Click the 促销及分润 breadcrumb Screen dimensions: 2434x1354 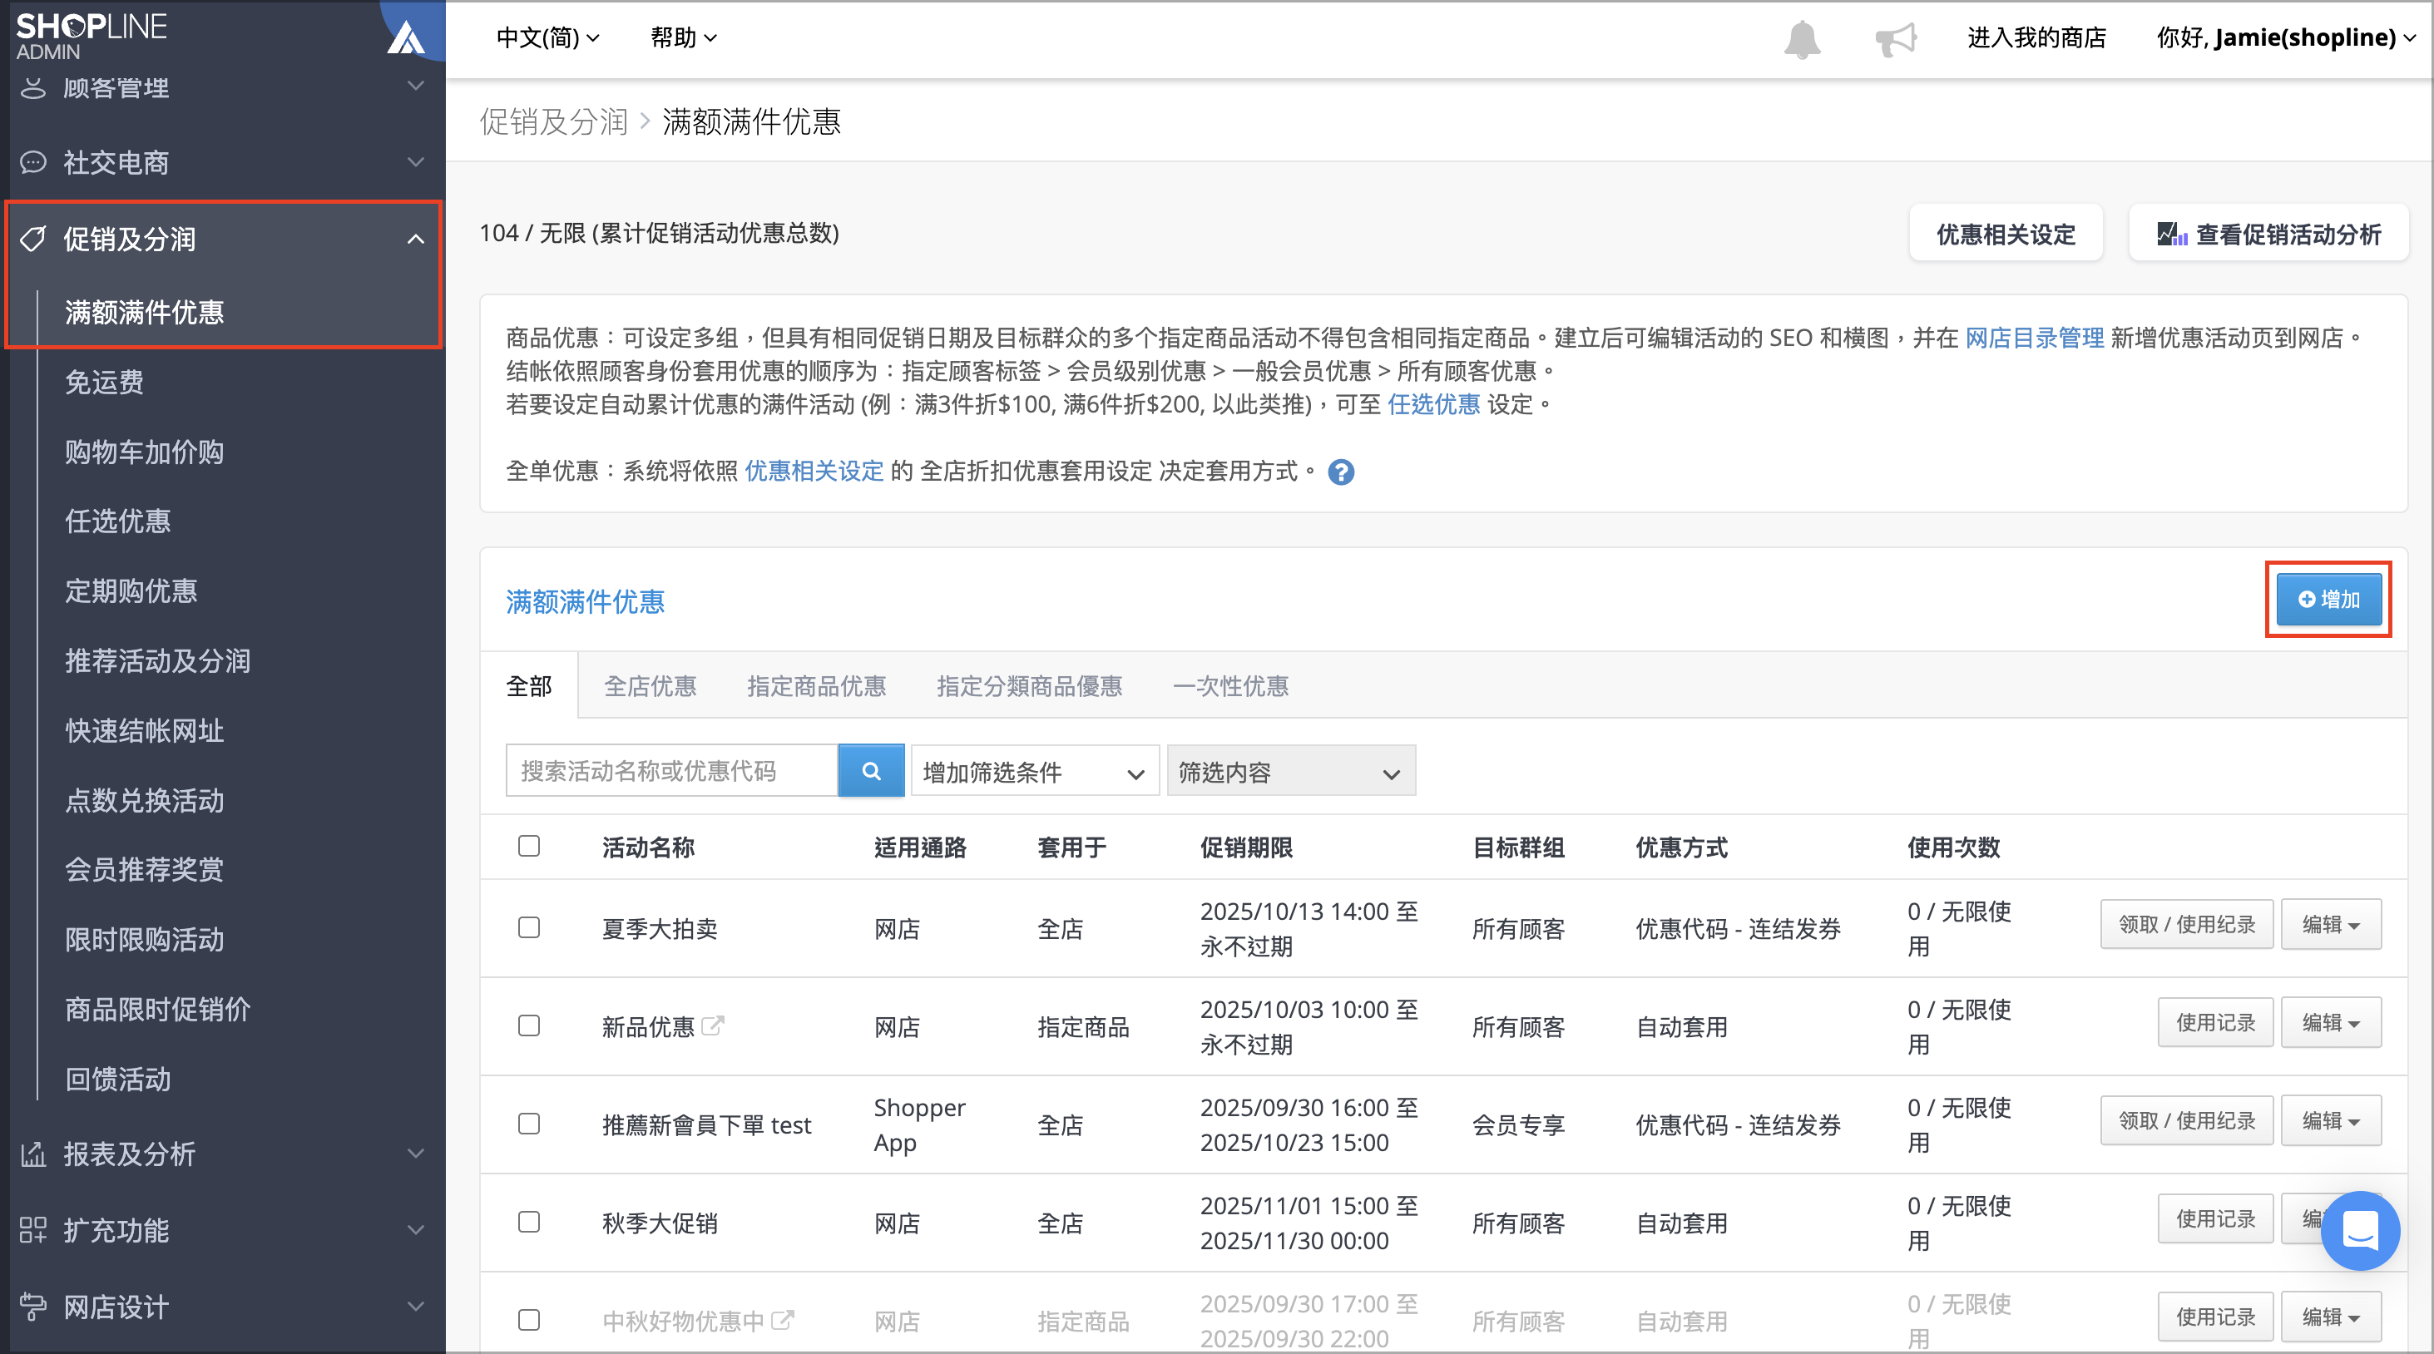pyautogui.click(x=554, y=121)
